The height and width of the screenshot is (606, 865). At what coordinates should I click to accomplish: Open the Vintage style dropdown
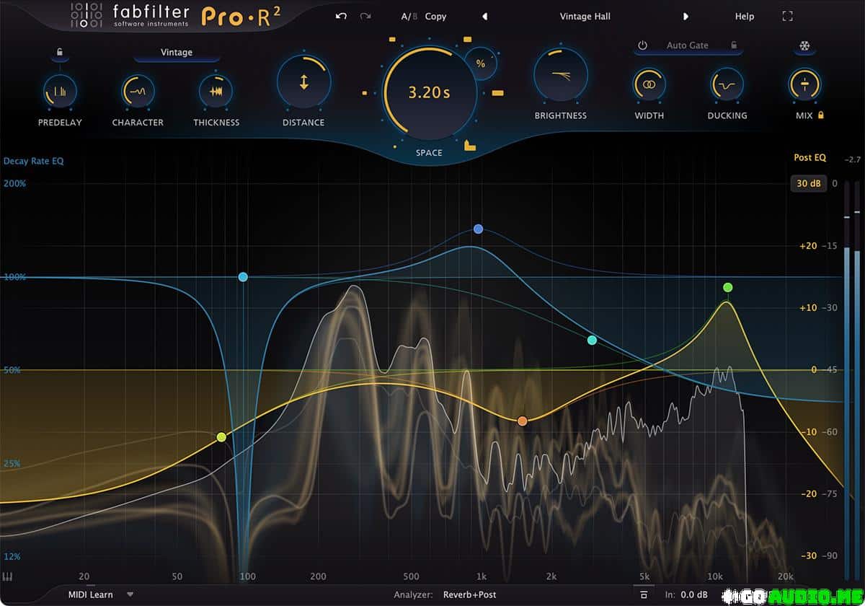point(177,53)
